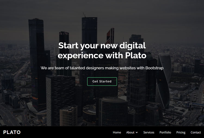Click empty navbar space beside PLATO logo

(65, 132)
